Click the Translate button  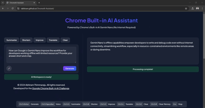tap(53, 40)
